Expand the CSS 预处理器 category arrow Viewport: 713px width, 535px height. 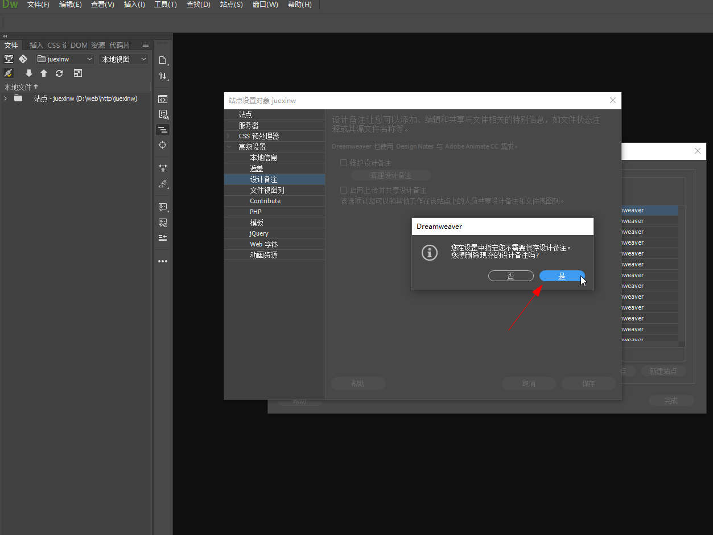click(x=229, y=136)
